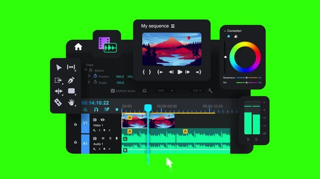Enable voice-over mic on Audio 1
This screenshot has width=320, height=179.
coord(117,138)
